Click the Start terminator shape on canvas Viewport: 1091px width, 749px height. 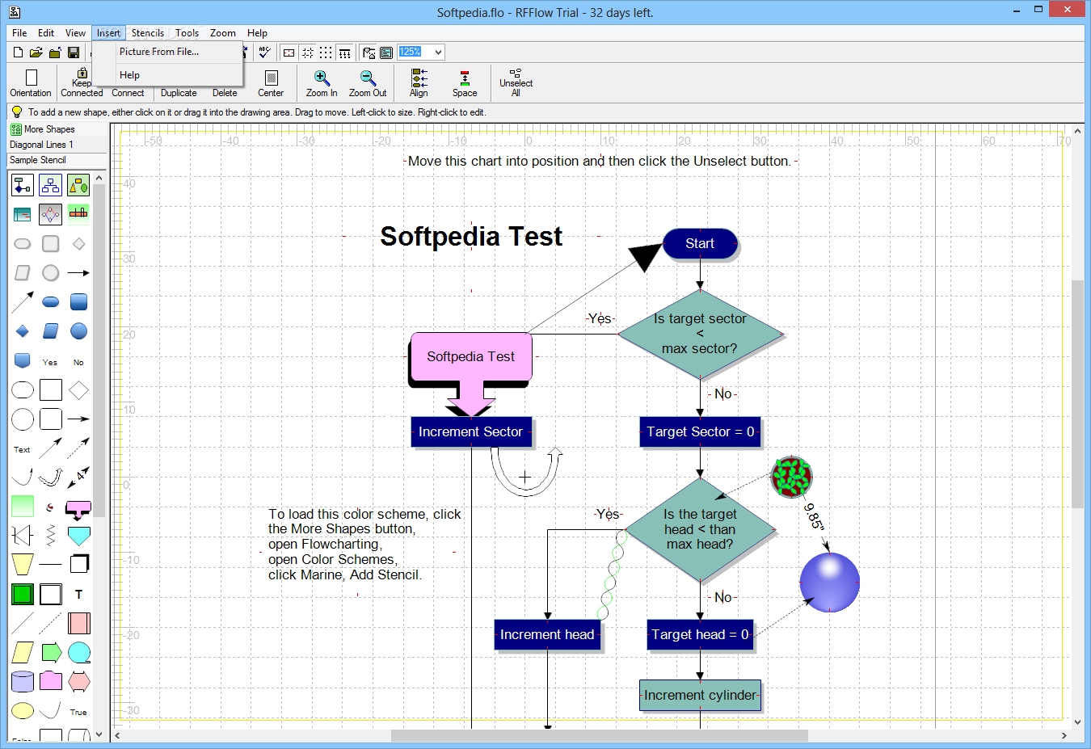pyautogui.click(x=700, y=243)
